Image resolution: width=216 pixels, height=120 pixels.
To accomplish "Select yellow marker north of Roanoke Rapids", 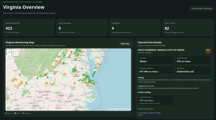I will [x=75, y=83].
